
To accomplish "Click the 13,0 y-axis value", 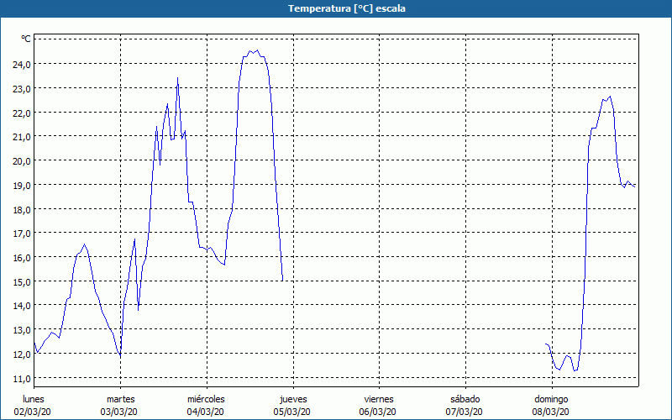I will click(22, 330).
